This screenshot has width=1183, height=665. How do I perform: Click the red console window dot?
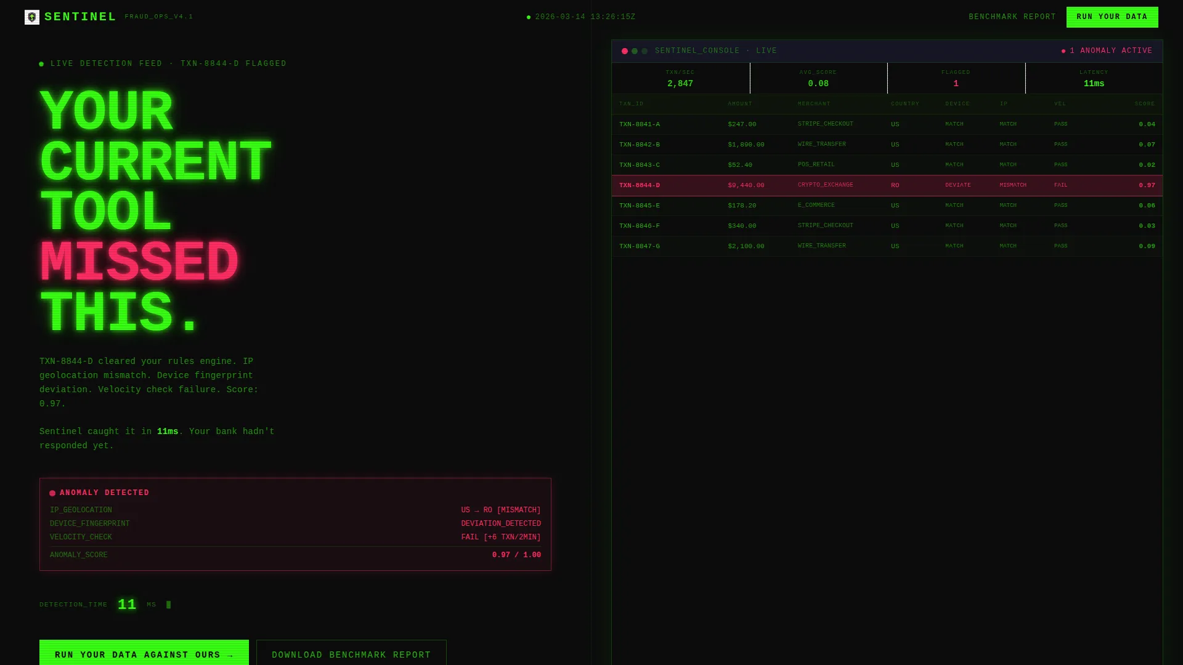pyautogui.click(x=625, y=51)
